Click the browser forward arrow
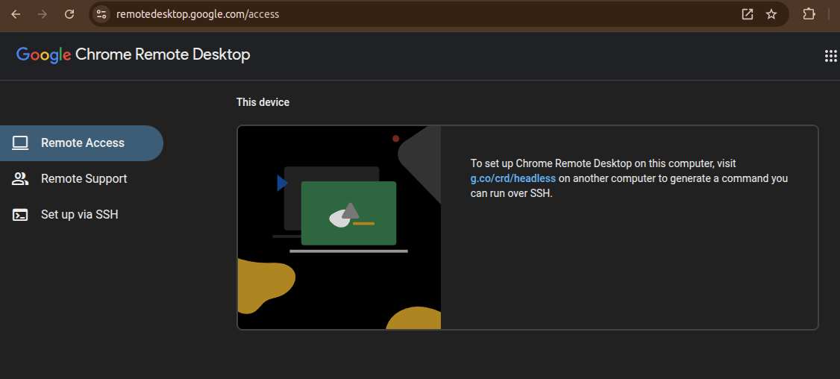840x379 pixels. pos(43,14)
